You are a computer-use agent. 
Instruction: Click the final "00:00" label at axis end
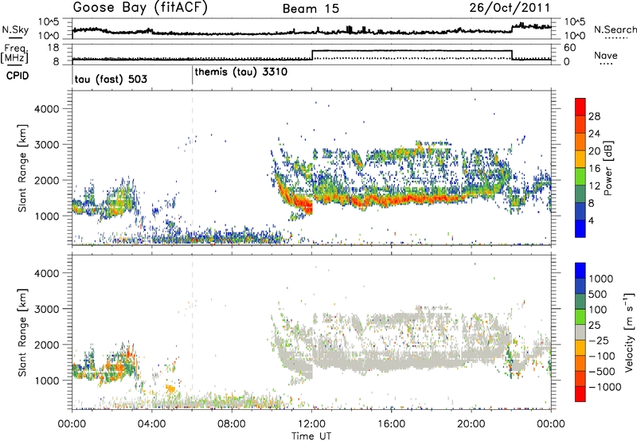point(551,424)
